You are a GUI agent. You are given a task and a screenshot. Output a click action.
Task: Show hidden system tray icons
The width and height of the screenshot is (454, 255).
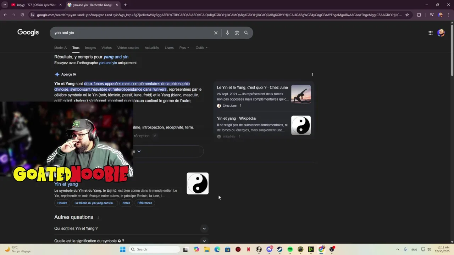pos(397,249)
